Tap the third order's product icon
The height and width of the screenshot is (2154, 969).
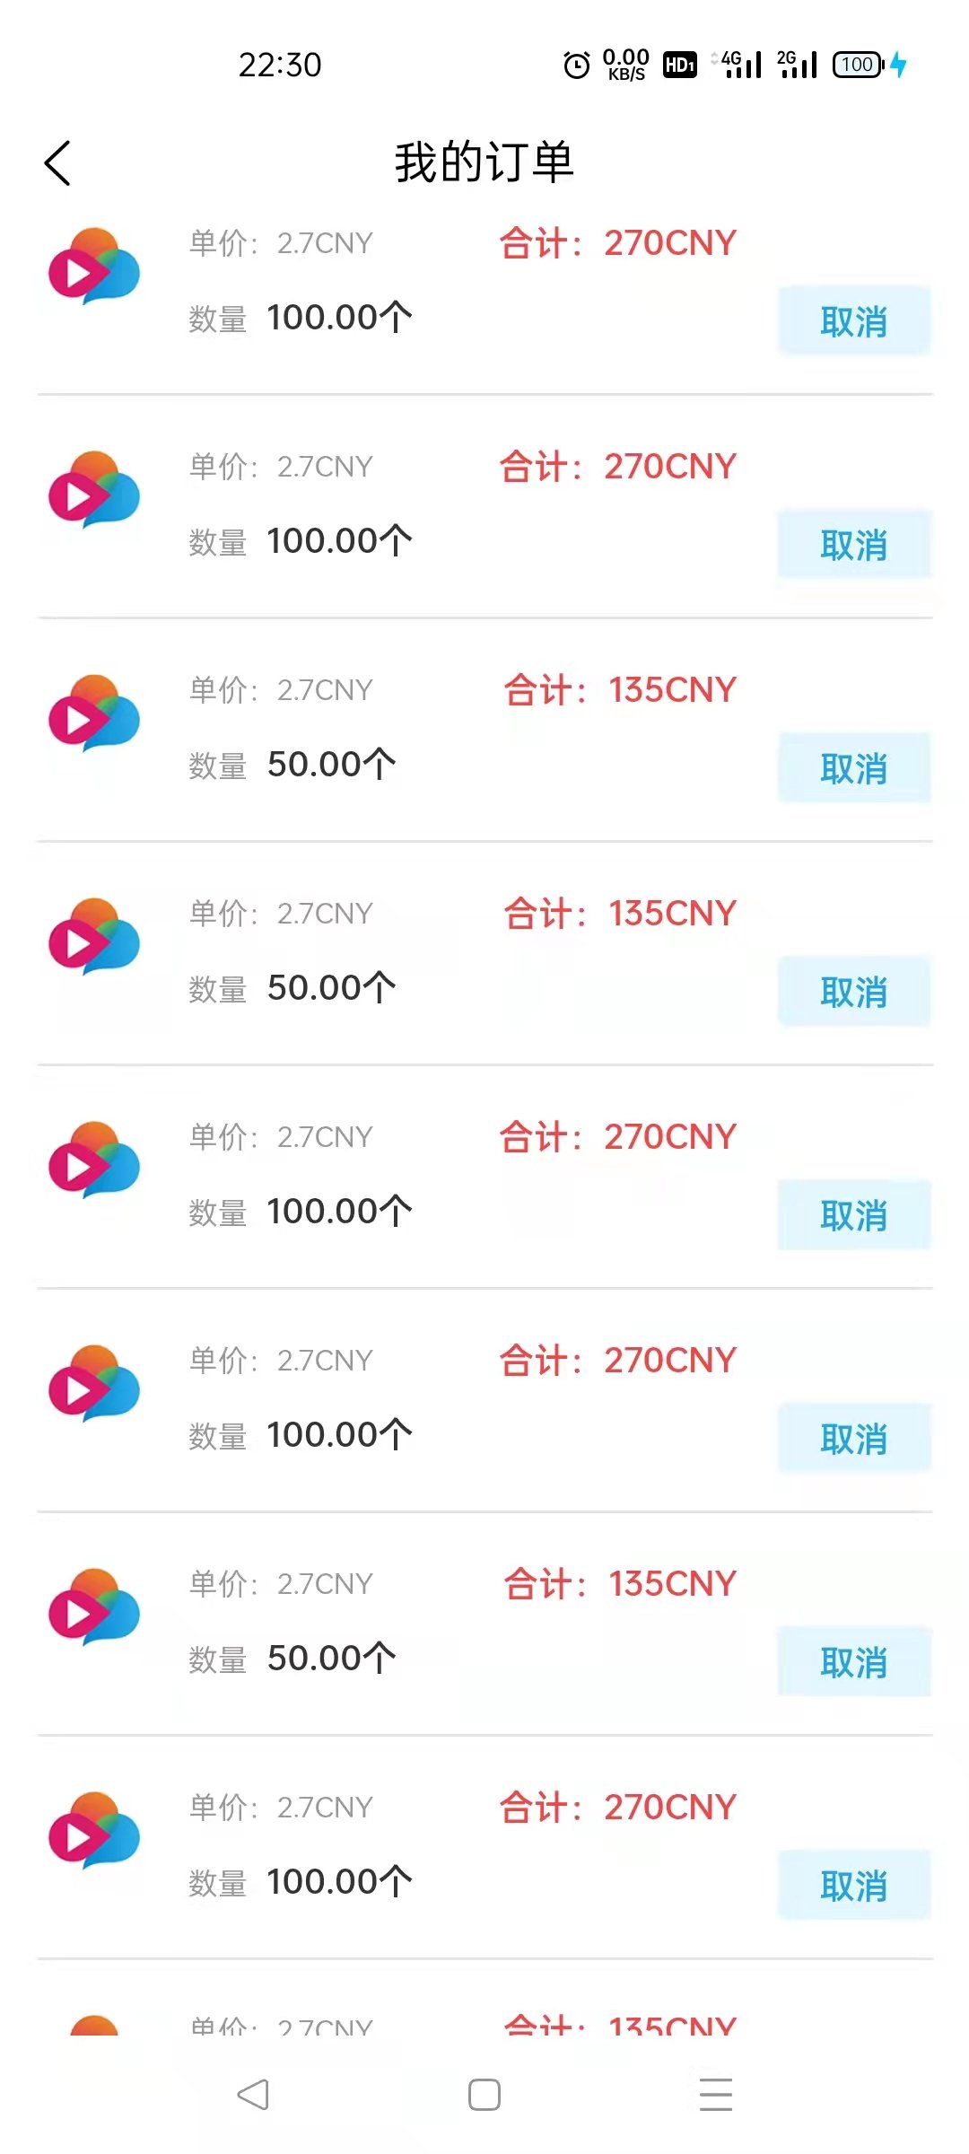pos(94,714)
